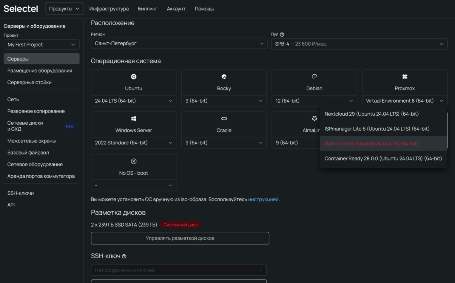The width and height of the screenshot is (455, 283).
Task: Expand the Ubuntu 24.04 LTS version dropdown
Action: point(133,101)
